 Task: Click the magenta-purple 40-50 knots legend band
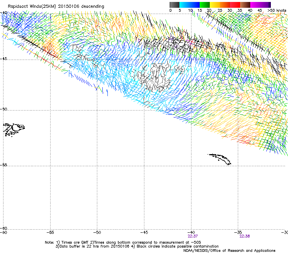pos(260,5)
